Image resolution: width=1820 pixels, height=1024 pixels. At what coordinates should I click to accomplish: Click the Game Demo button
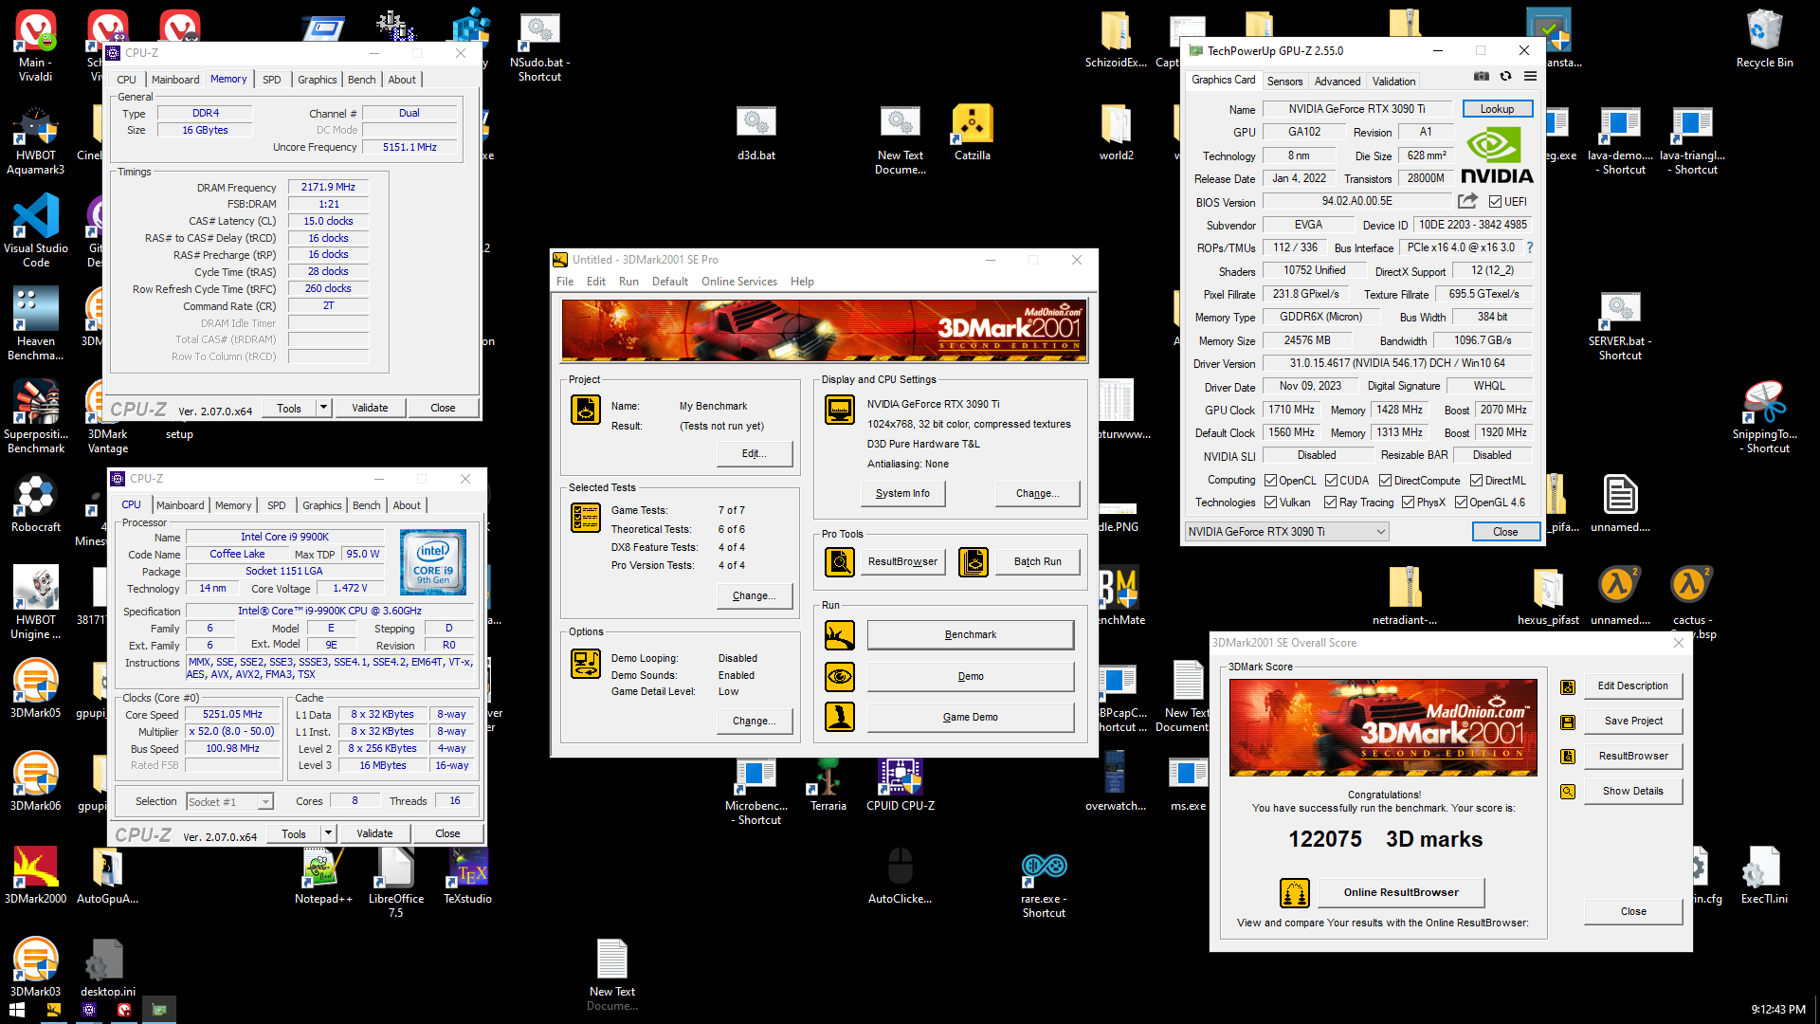tap(971, 718)
